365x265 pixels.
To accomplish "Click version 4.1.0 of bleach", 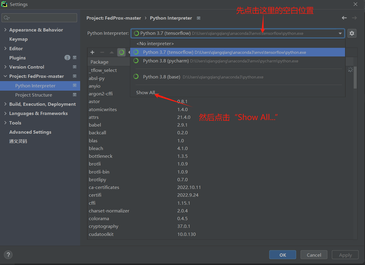I will coord(182,148).
